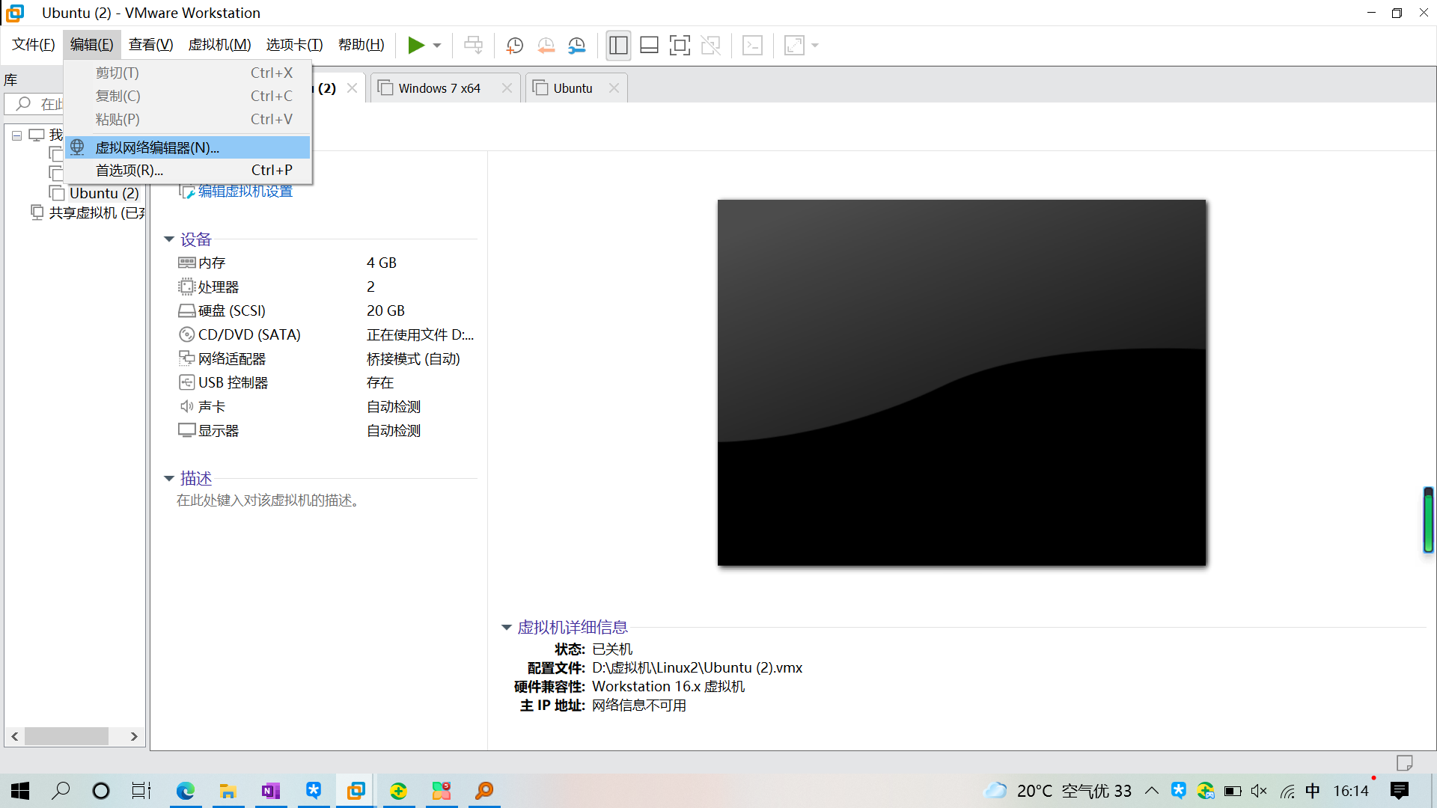1437x808 pixels.
Task: Open the 网络适配器 network adapter settings
Action: coord(231,358)
